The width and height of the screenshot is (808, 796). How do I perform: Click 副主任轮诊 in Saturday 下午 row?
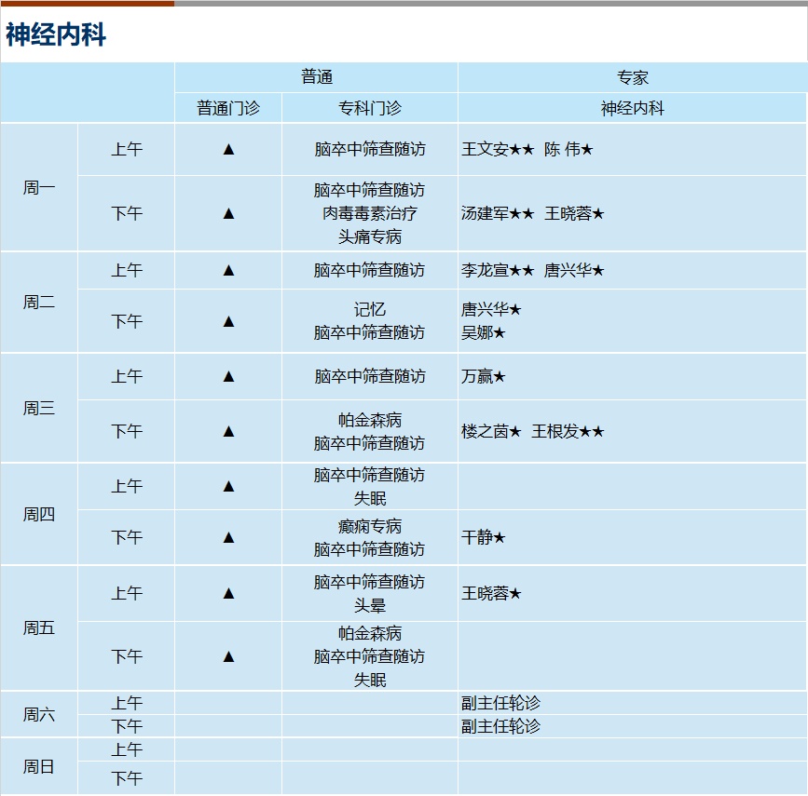[x=500, y=726]
